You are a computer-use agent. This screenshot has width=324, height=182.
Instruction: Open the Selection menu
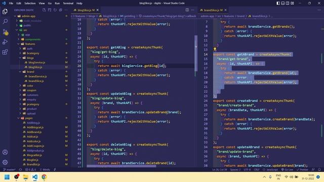click(30, 4)
